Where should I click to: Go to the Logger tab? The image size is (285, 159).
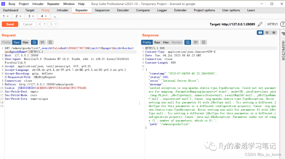pyautogui.click(x=162, y=10)
